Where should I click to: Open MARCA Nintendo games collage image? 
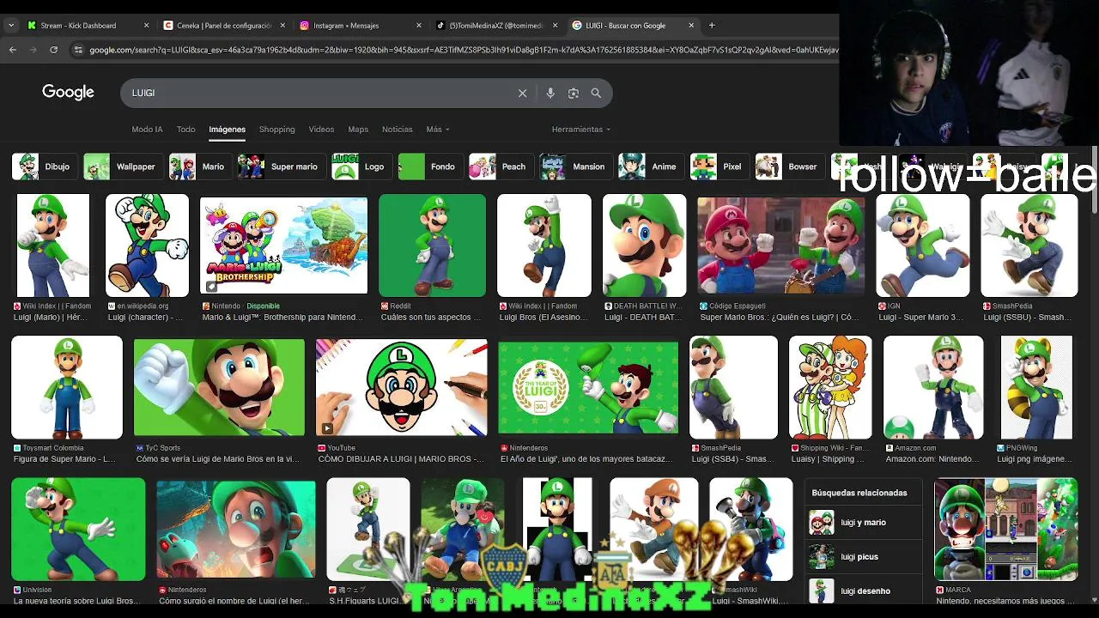(x=1005, y=530)
